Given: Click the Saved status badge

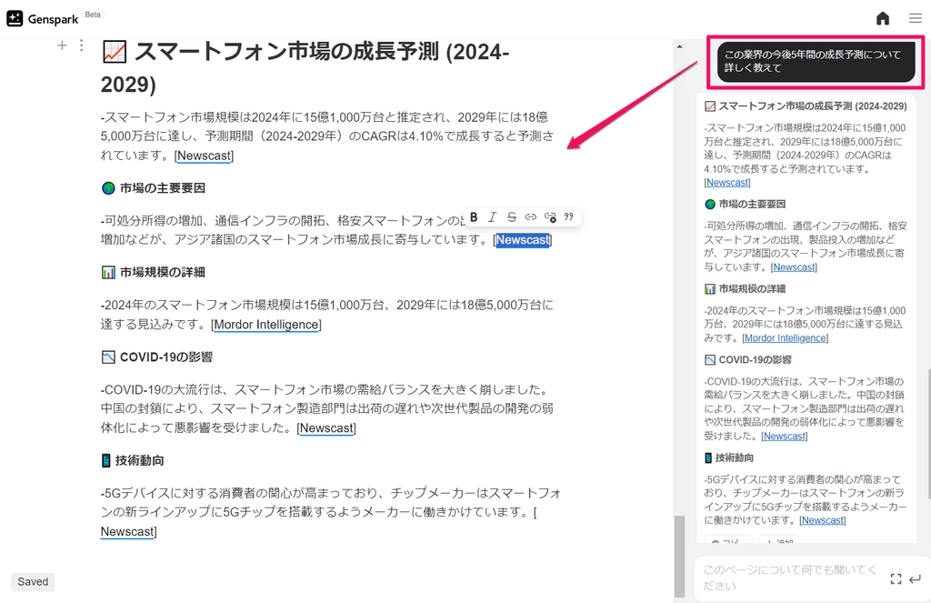Looking at the screenshot, I should point(33,581).
